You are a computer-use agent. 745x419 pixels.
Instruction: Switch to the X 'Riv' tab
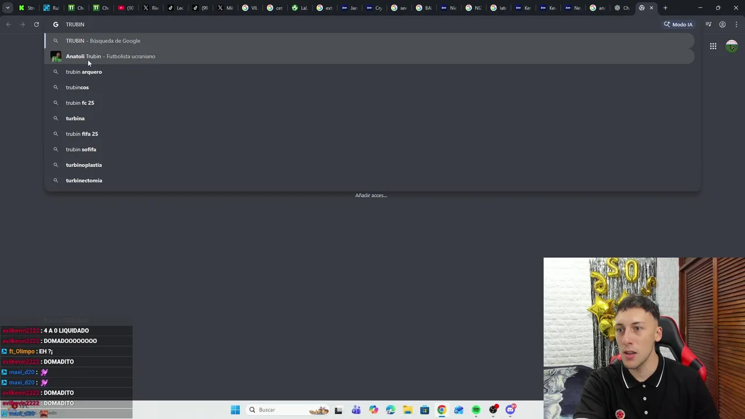pyautogui.click(x=150, y=8)
